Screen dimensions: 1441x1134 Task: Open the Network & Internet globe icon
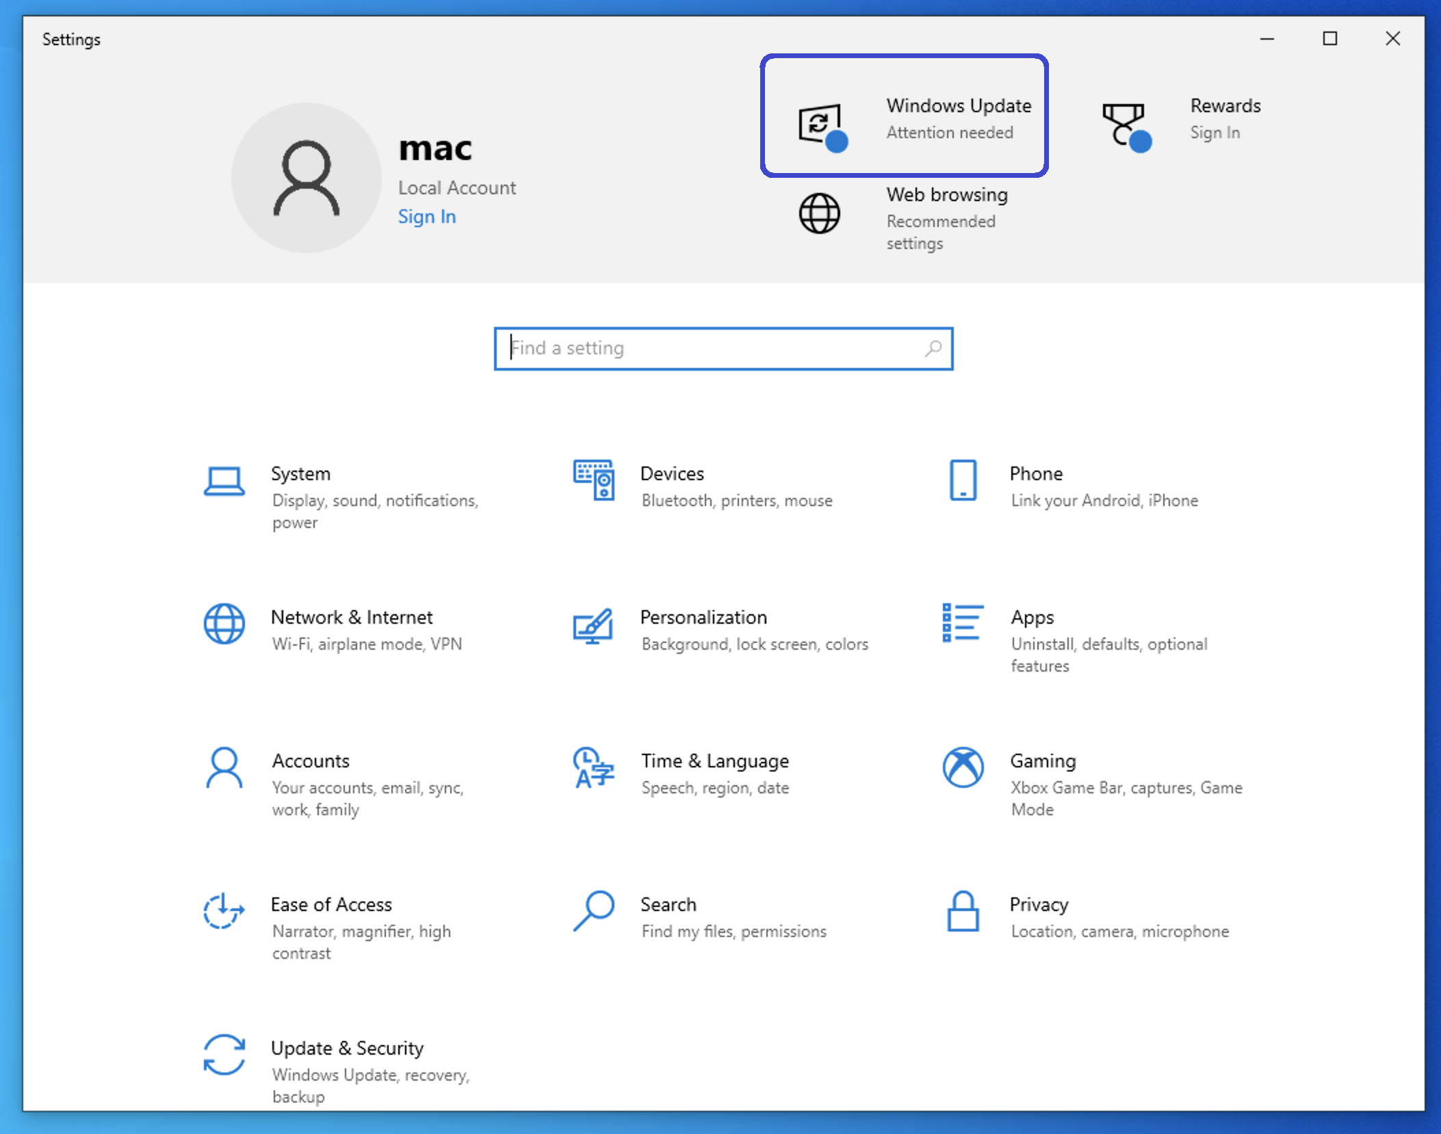pos(224,624)
